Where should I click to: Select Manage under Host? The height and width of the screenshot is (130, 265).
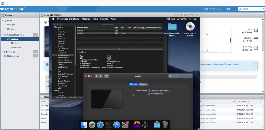tap(11, 24)
